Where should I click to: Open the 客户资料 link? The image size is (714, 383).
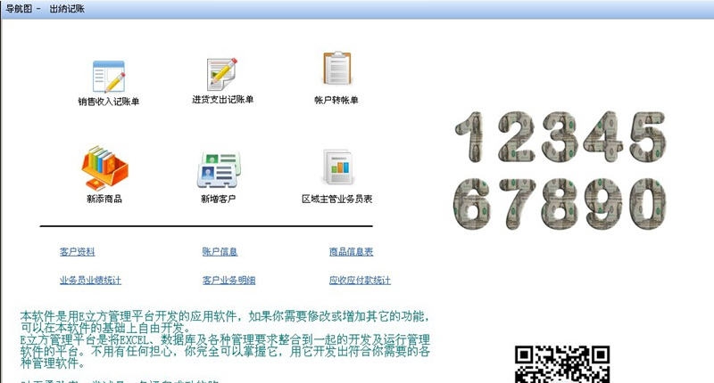tap(78, 252)
